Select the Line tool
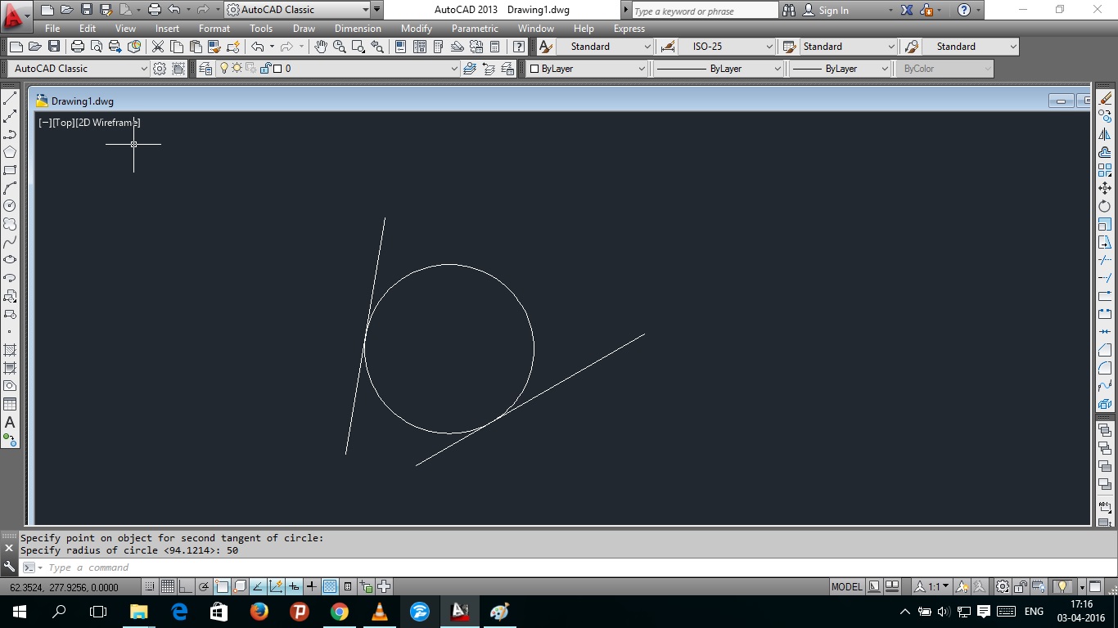 click(10, 99)
